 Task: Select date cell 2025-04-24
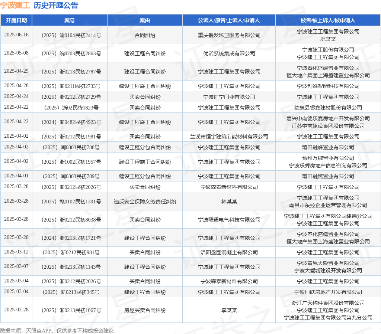16,96
